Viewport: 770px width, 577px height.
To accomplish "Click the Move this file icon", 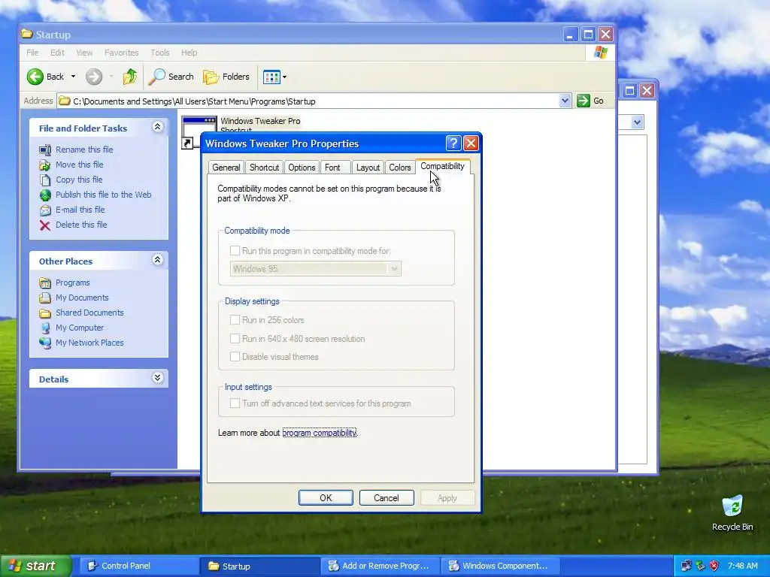I will (x=45, y=165).
